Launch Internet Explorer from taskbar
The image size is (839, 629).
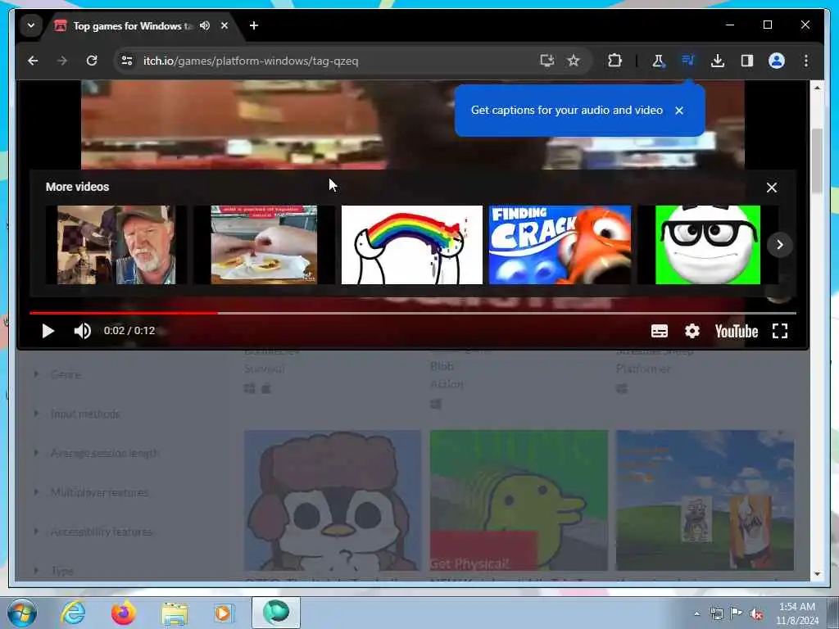tap(73, 613)
